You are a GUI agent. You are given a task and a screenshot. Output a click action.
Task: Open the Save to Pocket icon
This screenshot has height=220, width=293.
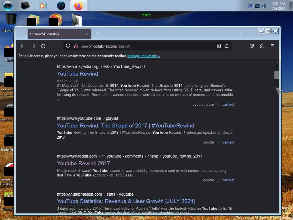tap(252, 46)
